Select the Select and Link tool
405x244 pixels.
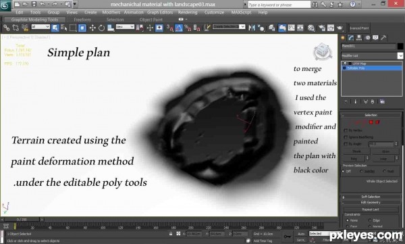click(x=7, y=28)
